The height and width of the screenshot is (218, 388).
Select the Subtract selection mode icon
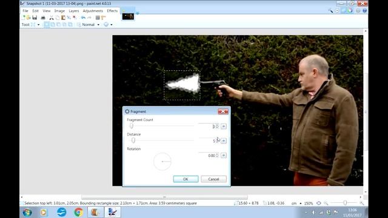[x=59, y=24]
